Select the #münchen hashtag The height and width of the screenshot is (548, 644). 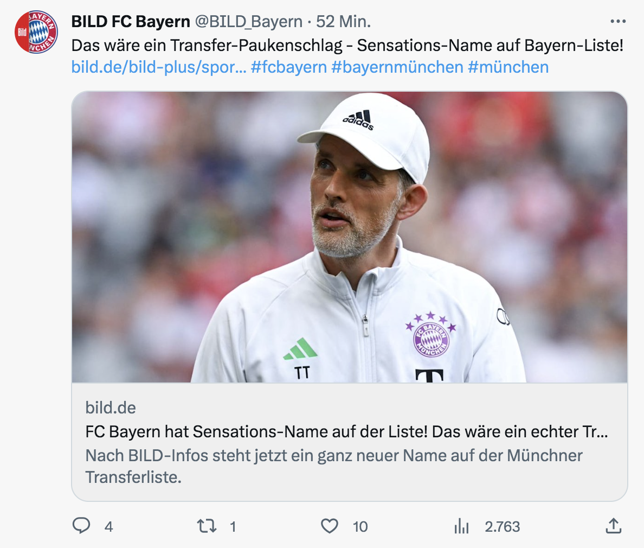pos(508,67)
